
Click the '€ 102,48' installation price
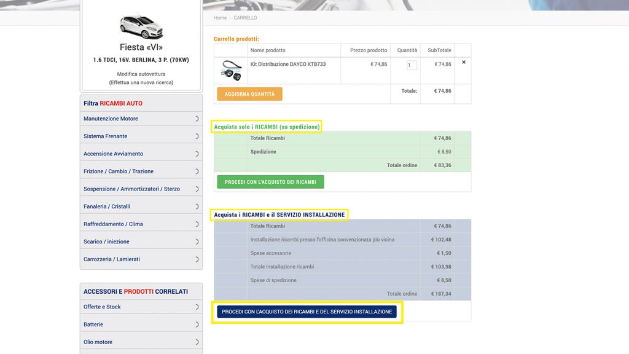coord(441,240)
